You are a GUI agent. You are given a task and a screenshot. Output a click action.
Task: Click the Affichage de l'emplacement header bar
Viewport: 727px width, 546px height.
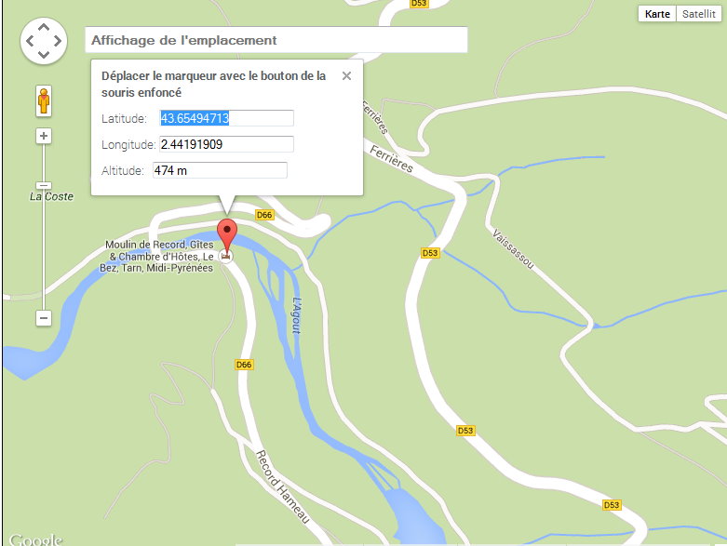pyautogui.click(x=276, y=40)
